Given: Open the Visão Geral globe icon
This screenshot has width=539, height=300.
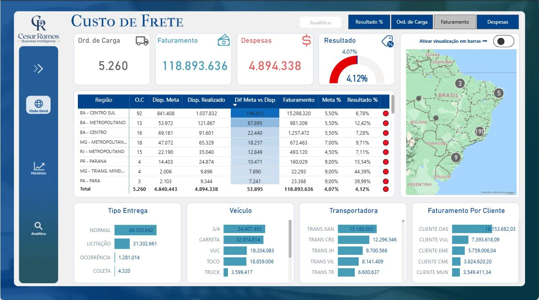Looking at the screenshot, I should 38,105.
